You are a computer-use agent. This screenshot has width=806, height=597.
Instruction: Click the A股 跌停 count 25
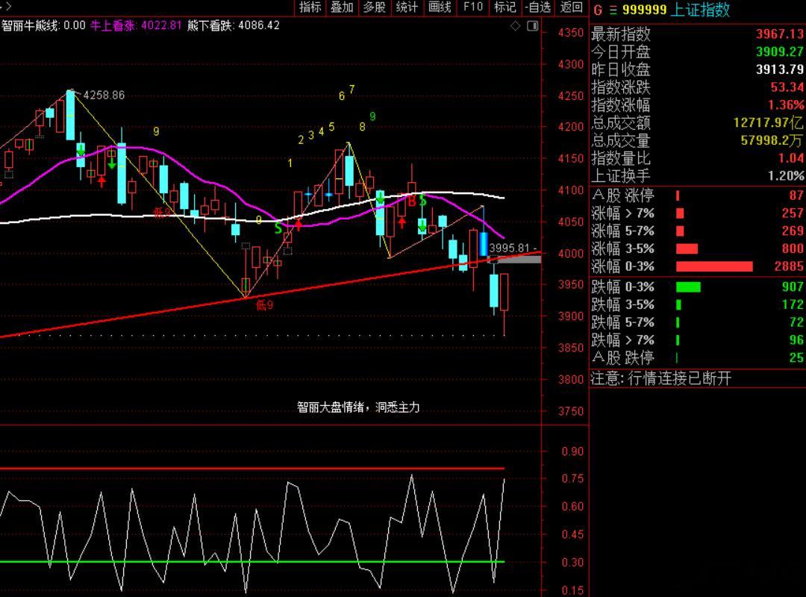tap(796, 358)
